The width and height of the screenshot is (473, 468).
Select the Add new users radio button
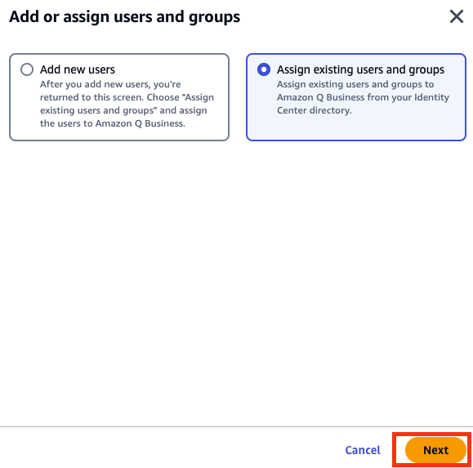pos(27,69)
